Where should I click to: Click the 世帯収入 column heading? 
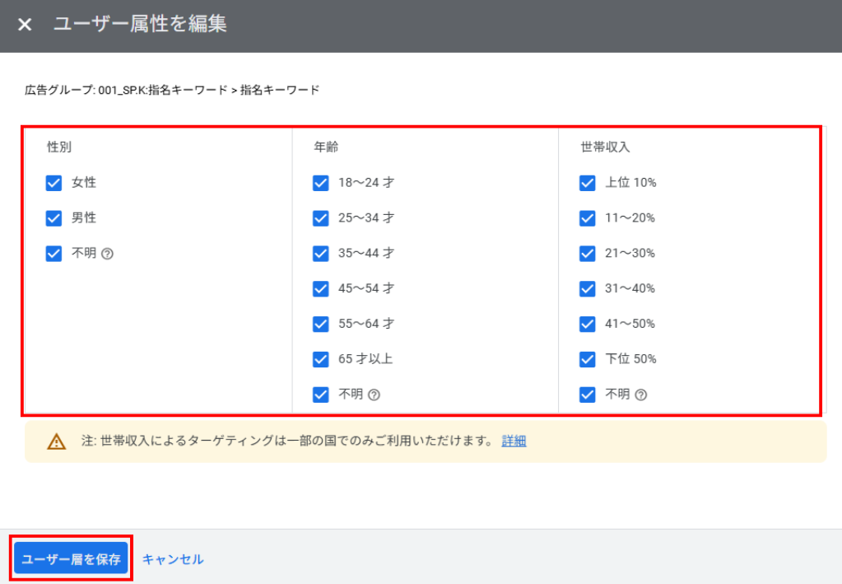pyautogui.click(x=605, y=147)
